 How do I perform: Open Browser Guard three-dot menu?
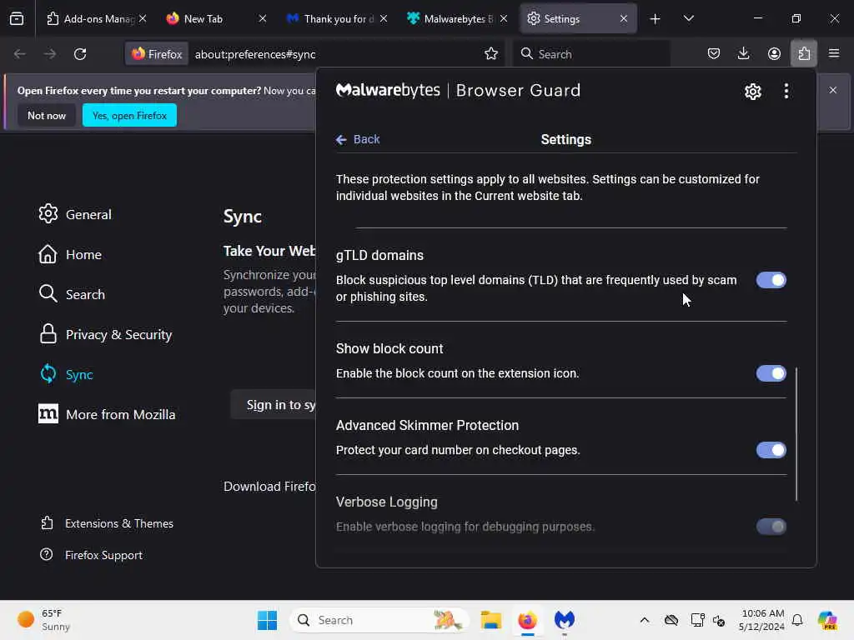(786, 91)
